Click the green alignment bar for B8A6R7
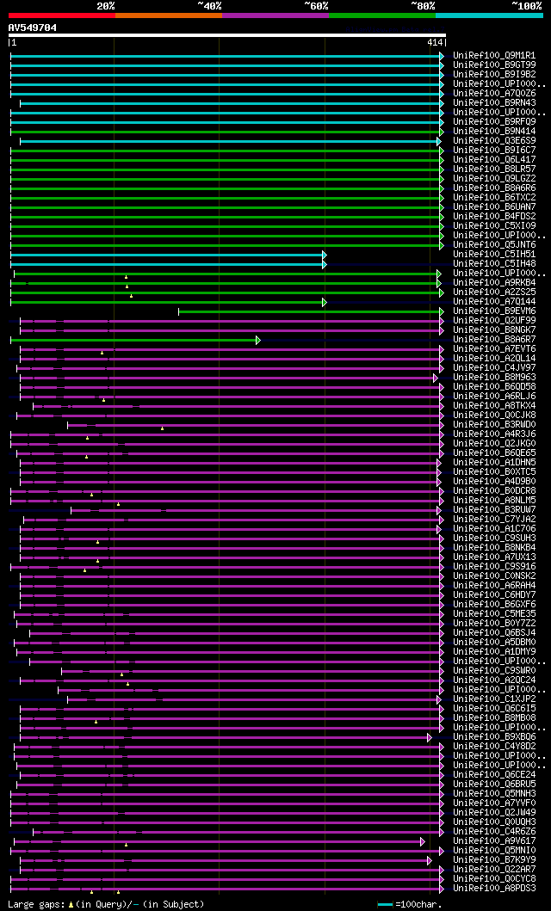 point(135,340)
